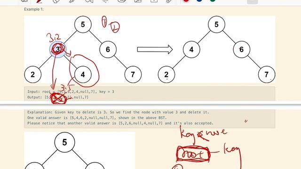Pick the red ink color
The height and width of the screenshot is (169, 301).
pyautogui.click(x=186, y=1)
